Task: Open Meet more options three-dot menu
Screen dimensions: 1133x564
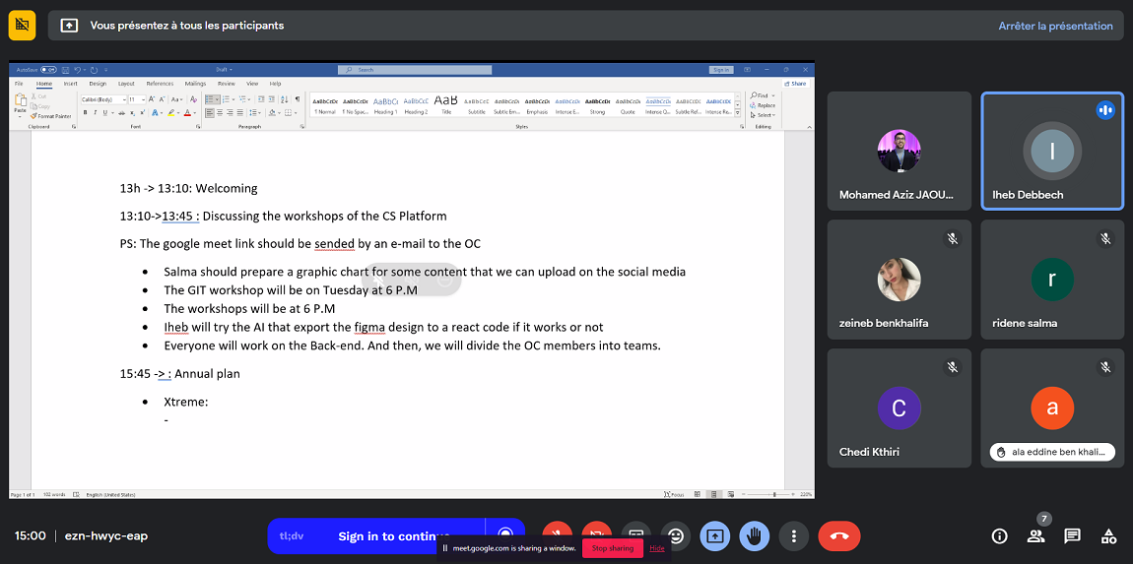Action: click(793, 535)
